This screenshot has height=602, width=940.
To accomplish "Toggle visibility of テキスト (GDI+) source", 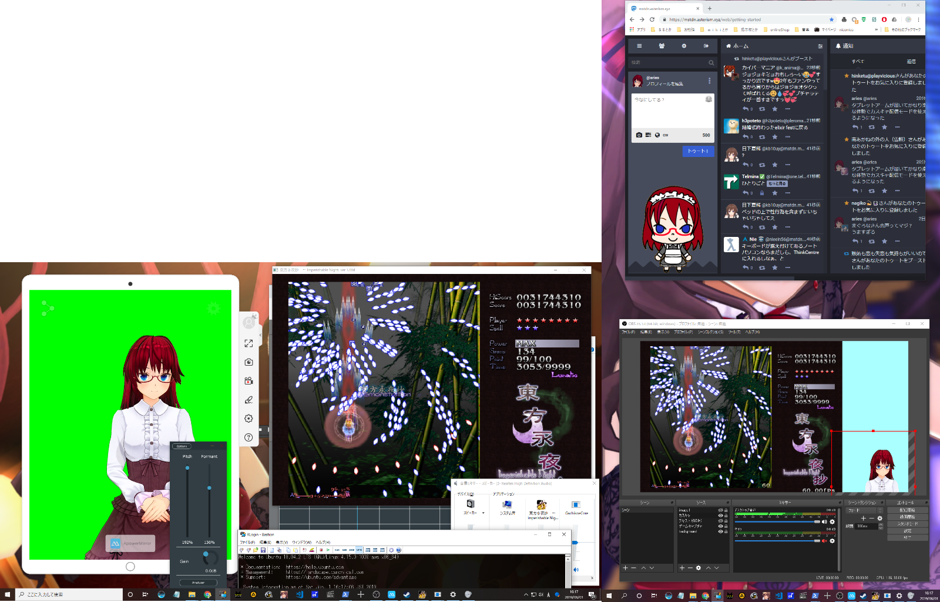I will 720,521.
